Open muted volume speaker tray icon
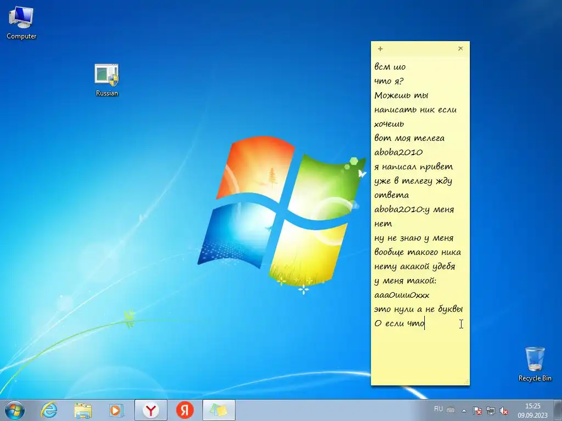This screenshot has width=562, height=421. (x=504, y=411)
